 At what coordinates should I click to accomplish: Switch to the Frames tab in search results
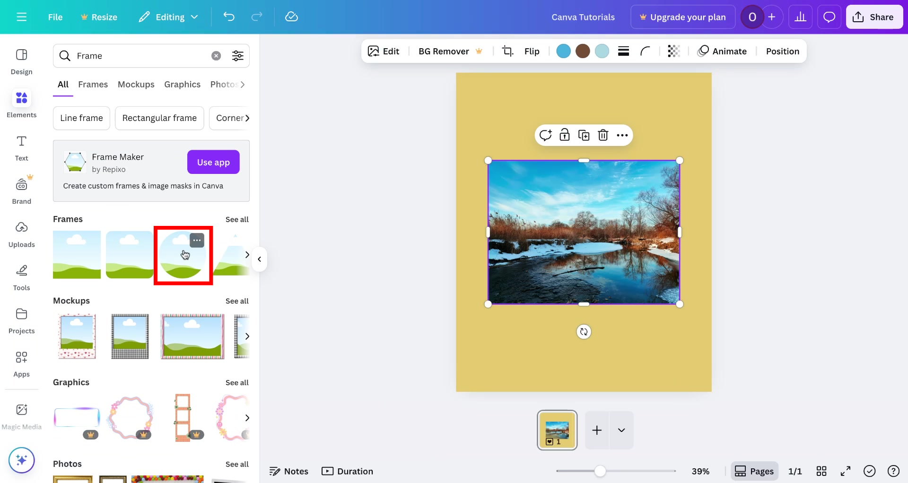point(93,84)
